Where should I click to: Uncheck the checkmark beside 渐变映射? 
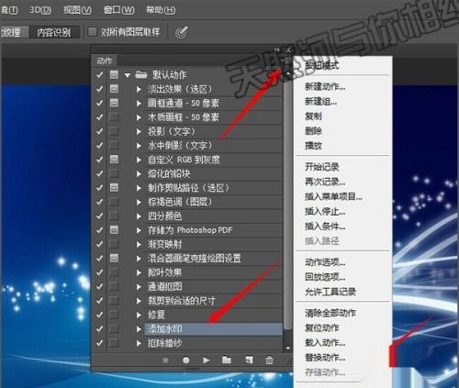coord(99,244)
